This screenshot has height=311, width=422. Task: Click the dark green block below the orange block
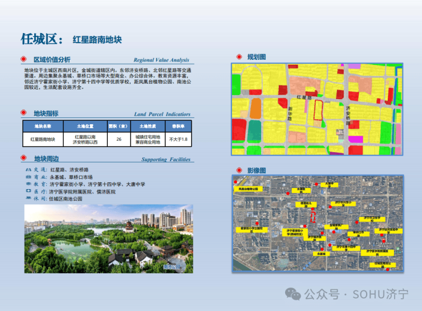pyautogui.click(x=254, y=130)
